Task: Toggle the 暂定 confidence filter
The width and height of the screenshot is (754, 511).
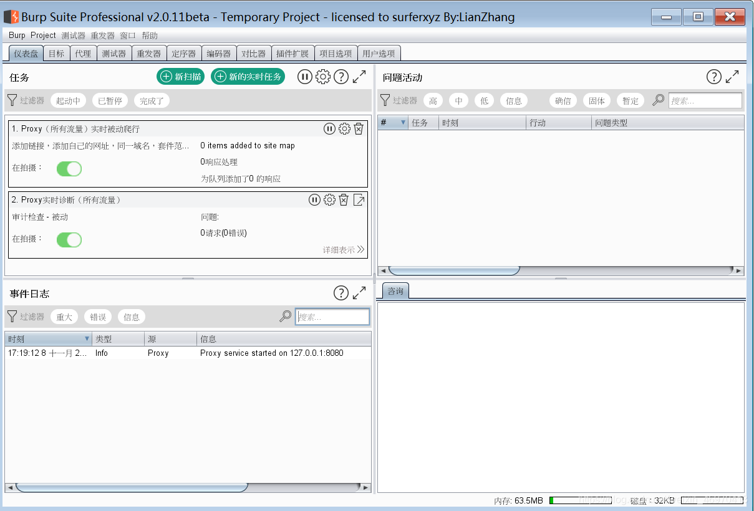Action: (x=631, y=100)
